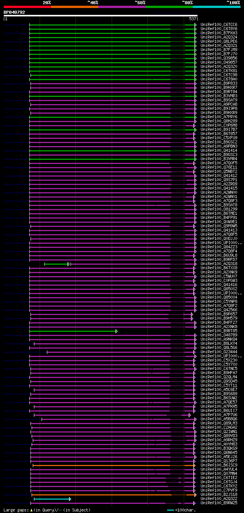Select UniRef100_Q9M9W5 label
Screen dimensions: 244x513
[219, 226]
